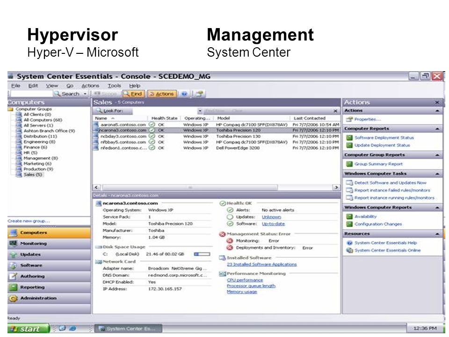The image size is (449, 337).
Task: Select All Servers (1) group
Action: [38, 125]
